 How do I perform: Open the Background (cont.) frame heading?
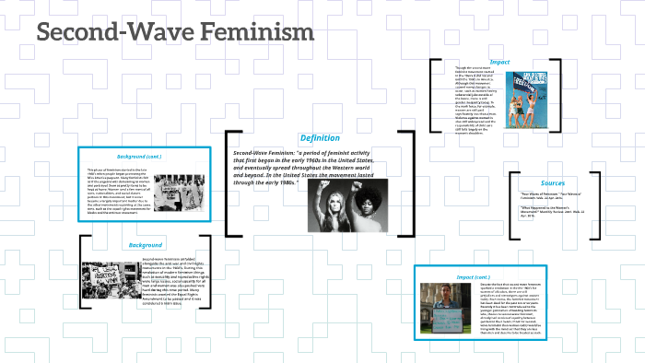pos(139,157)
